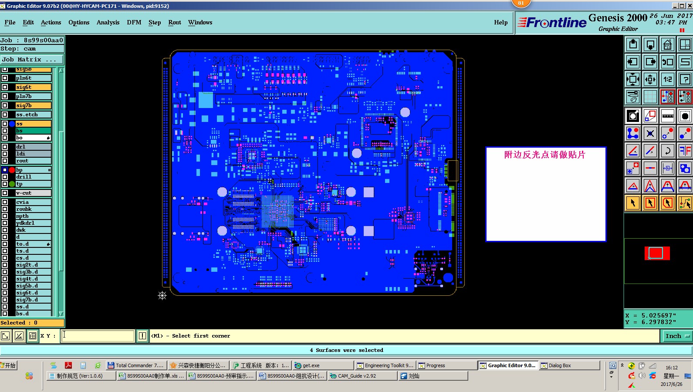The height and width of the screenshot is (392, 693).
Task: Toggle checkbox for layer rout
Action: click(5, 161)
